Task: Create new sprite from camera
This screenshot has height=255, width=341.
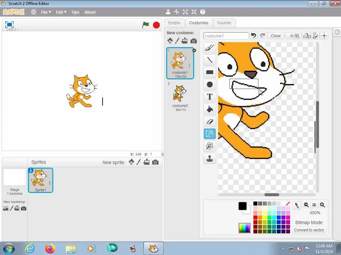Action: pyautogui.click(x=155, y=162)
